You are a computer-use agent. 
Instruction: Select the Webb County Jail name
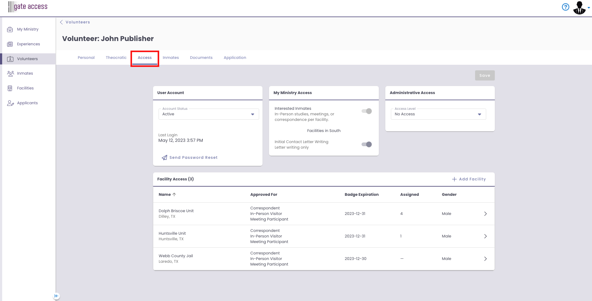click(x=176, y=256)
